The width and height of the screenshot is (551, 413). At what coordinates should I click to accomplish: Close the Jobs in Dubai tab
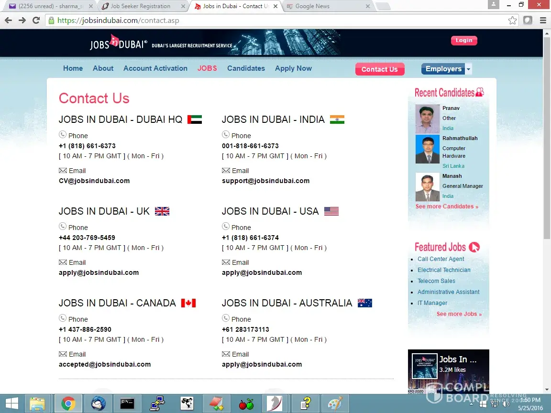tap(275, 6)
